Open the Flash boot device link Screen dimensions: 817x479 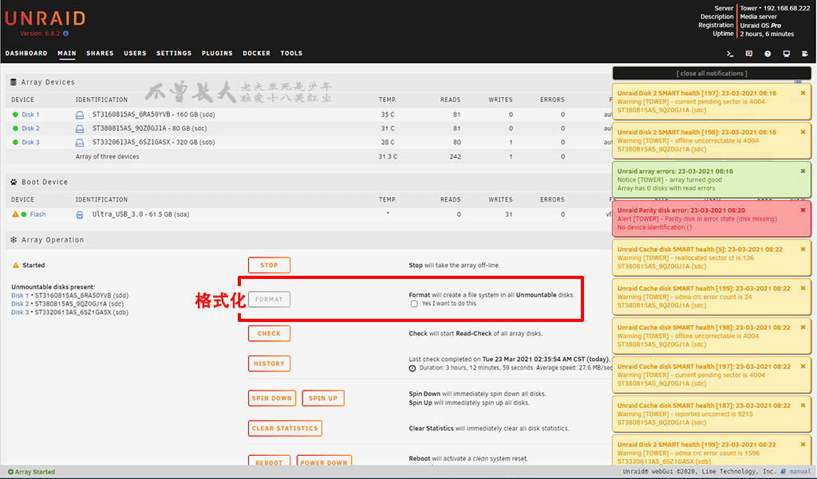pyautogui.click(x=37, y=214)
